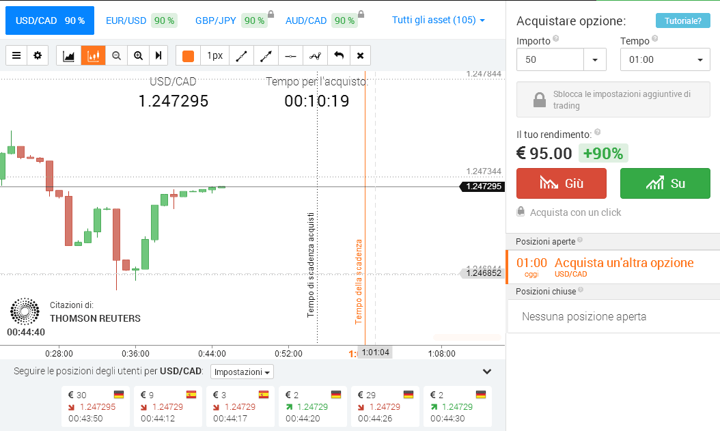The height and width of the screenshot is (431, 720).
Task: Select the candlestick chart type
Action: tap(93, 55)
